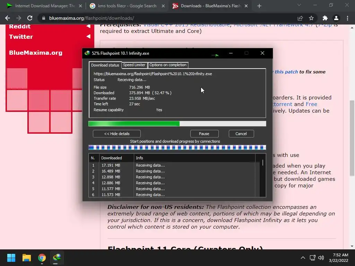
Task: Open Speed Limiter tab
Action: pyautogui.click(x=134, y=65)
